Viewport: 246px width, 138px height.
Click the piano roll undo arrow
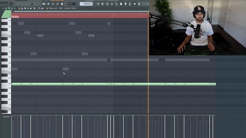(x=15, y=8)
